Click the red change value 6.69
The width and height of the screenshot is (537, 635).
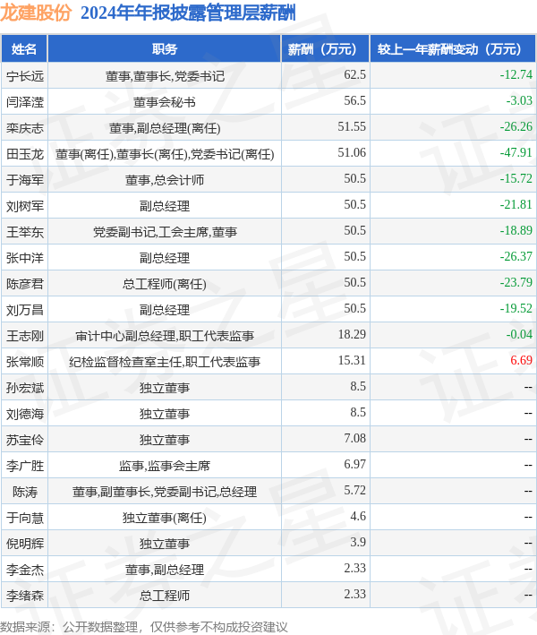[x=521, y=360]
